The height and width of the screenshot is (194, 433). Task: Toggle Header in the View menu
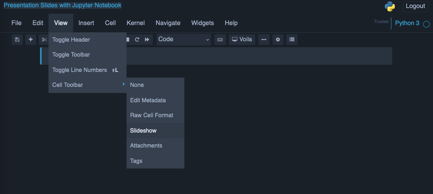point(71,40)
